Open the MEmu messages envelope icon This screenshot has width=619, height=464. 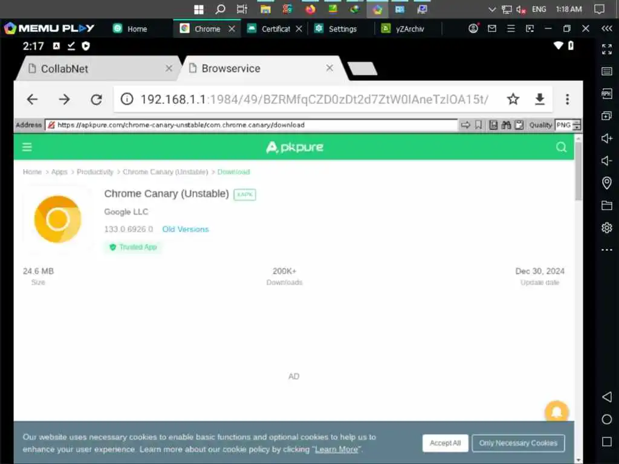(x=492, y=28)
